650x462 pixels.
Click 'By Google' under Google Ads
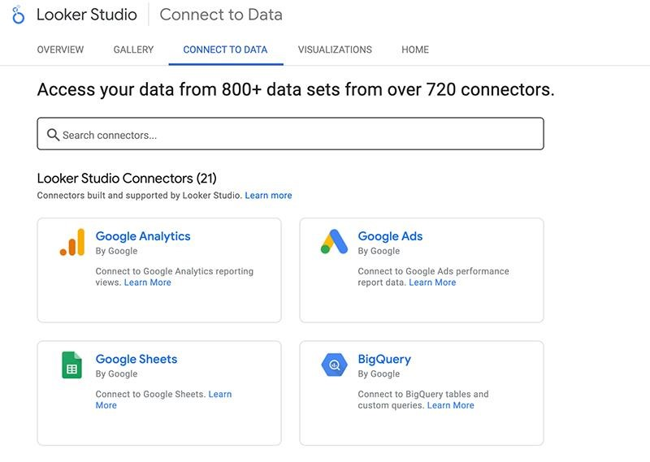379,251
